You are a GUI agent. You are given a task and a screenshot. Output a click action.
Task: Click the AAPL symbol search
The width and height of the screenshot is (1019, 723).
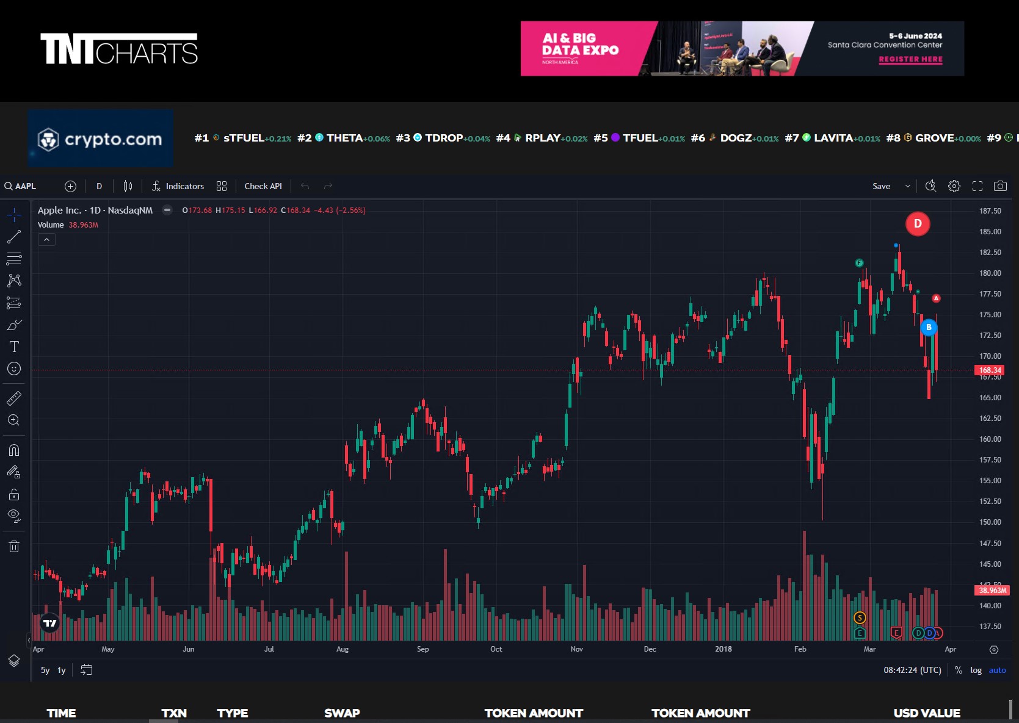click(21, 186)
